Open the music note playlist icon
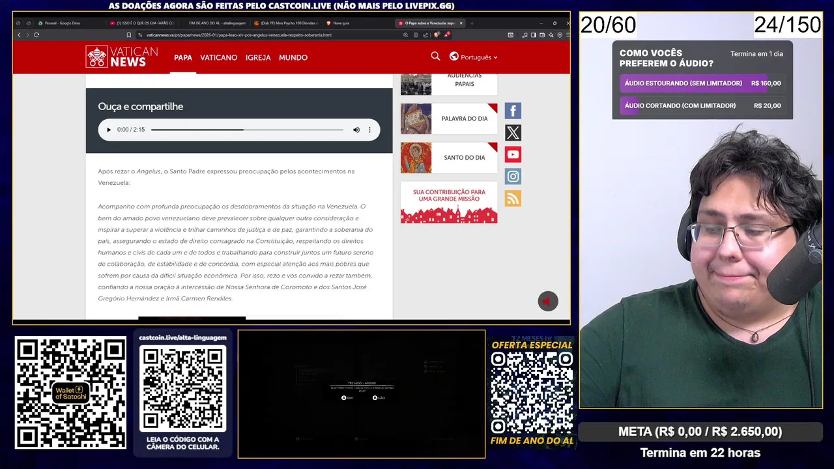This screenshot has height=469, width=834. click(x=525, y=35)
